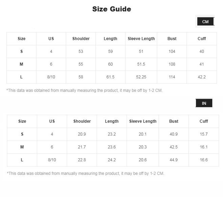The width and height of the screenshot is (223, 197).
Task: Click the 52.25 sleeve length cell
Action: click(141, 77)
